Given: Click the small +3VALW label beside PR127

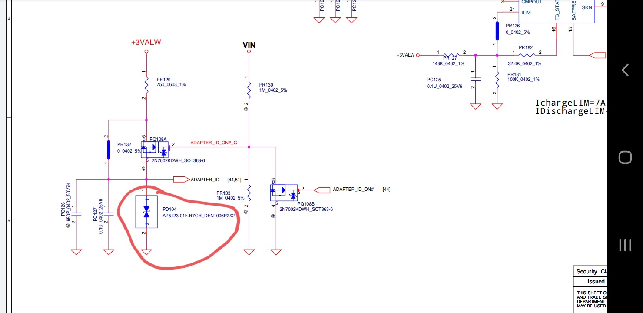Looking at the screenshot, I should (406, 55).
